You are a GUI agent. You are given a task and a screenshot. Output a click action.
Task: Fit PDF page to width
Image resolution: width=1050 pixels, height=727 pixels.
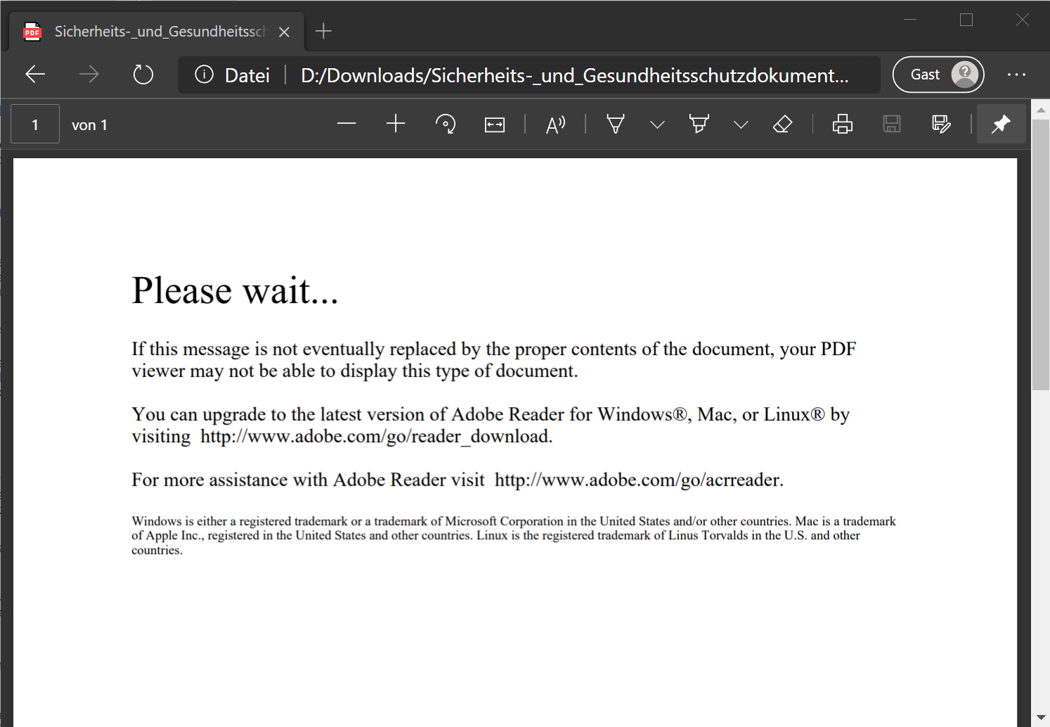495,125
